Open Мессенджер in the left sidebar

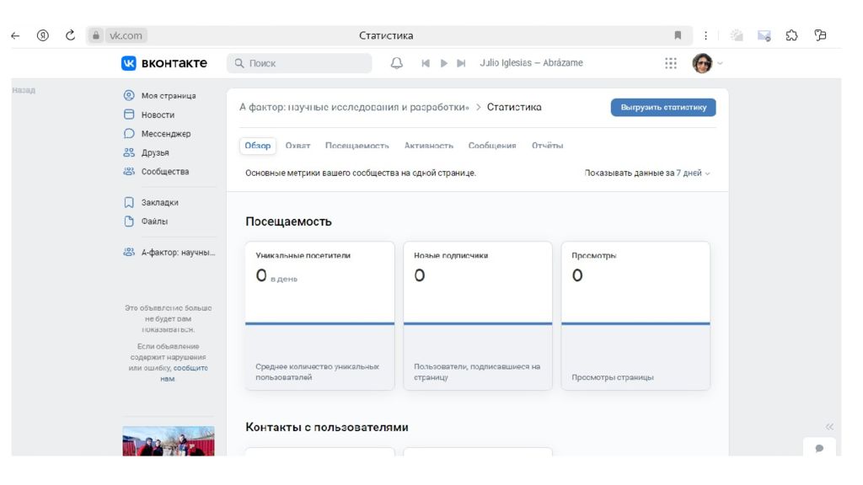(x=165, y=134)
